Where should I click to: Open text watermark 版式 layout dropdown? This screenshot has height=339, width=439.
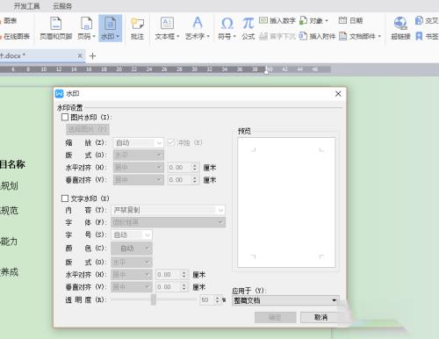[132, 262]
